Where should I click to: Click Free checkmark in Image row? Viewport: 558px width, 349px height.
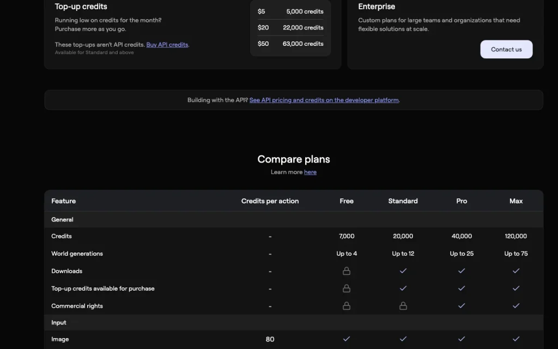pos(346,339)
